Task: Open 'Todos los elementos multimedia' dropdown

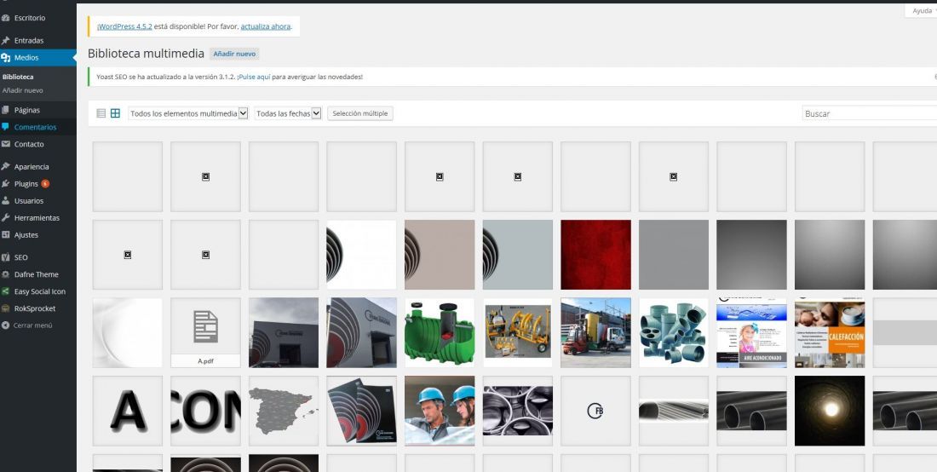Action: (188, 113)
